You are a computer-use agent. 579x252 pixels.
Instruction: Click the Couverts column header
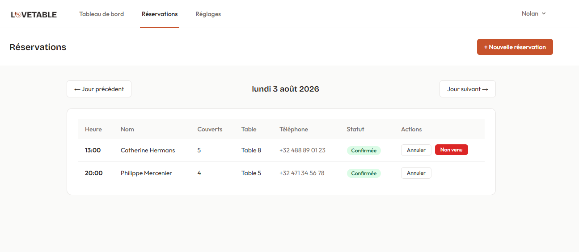pyautogui.click(x=210, y=129)
